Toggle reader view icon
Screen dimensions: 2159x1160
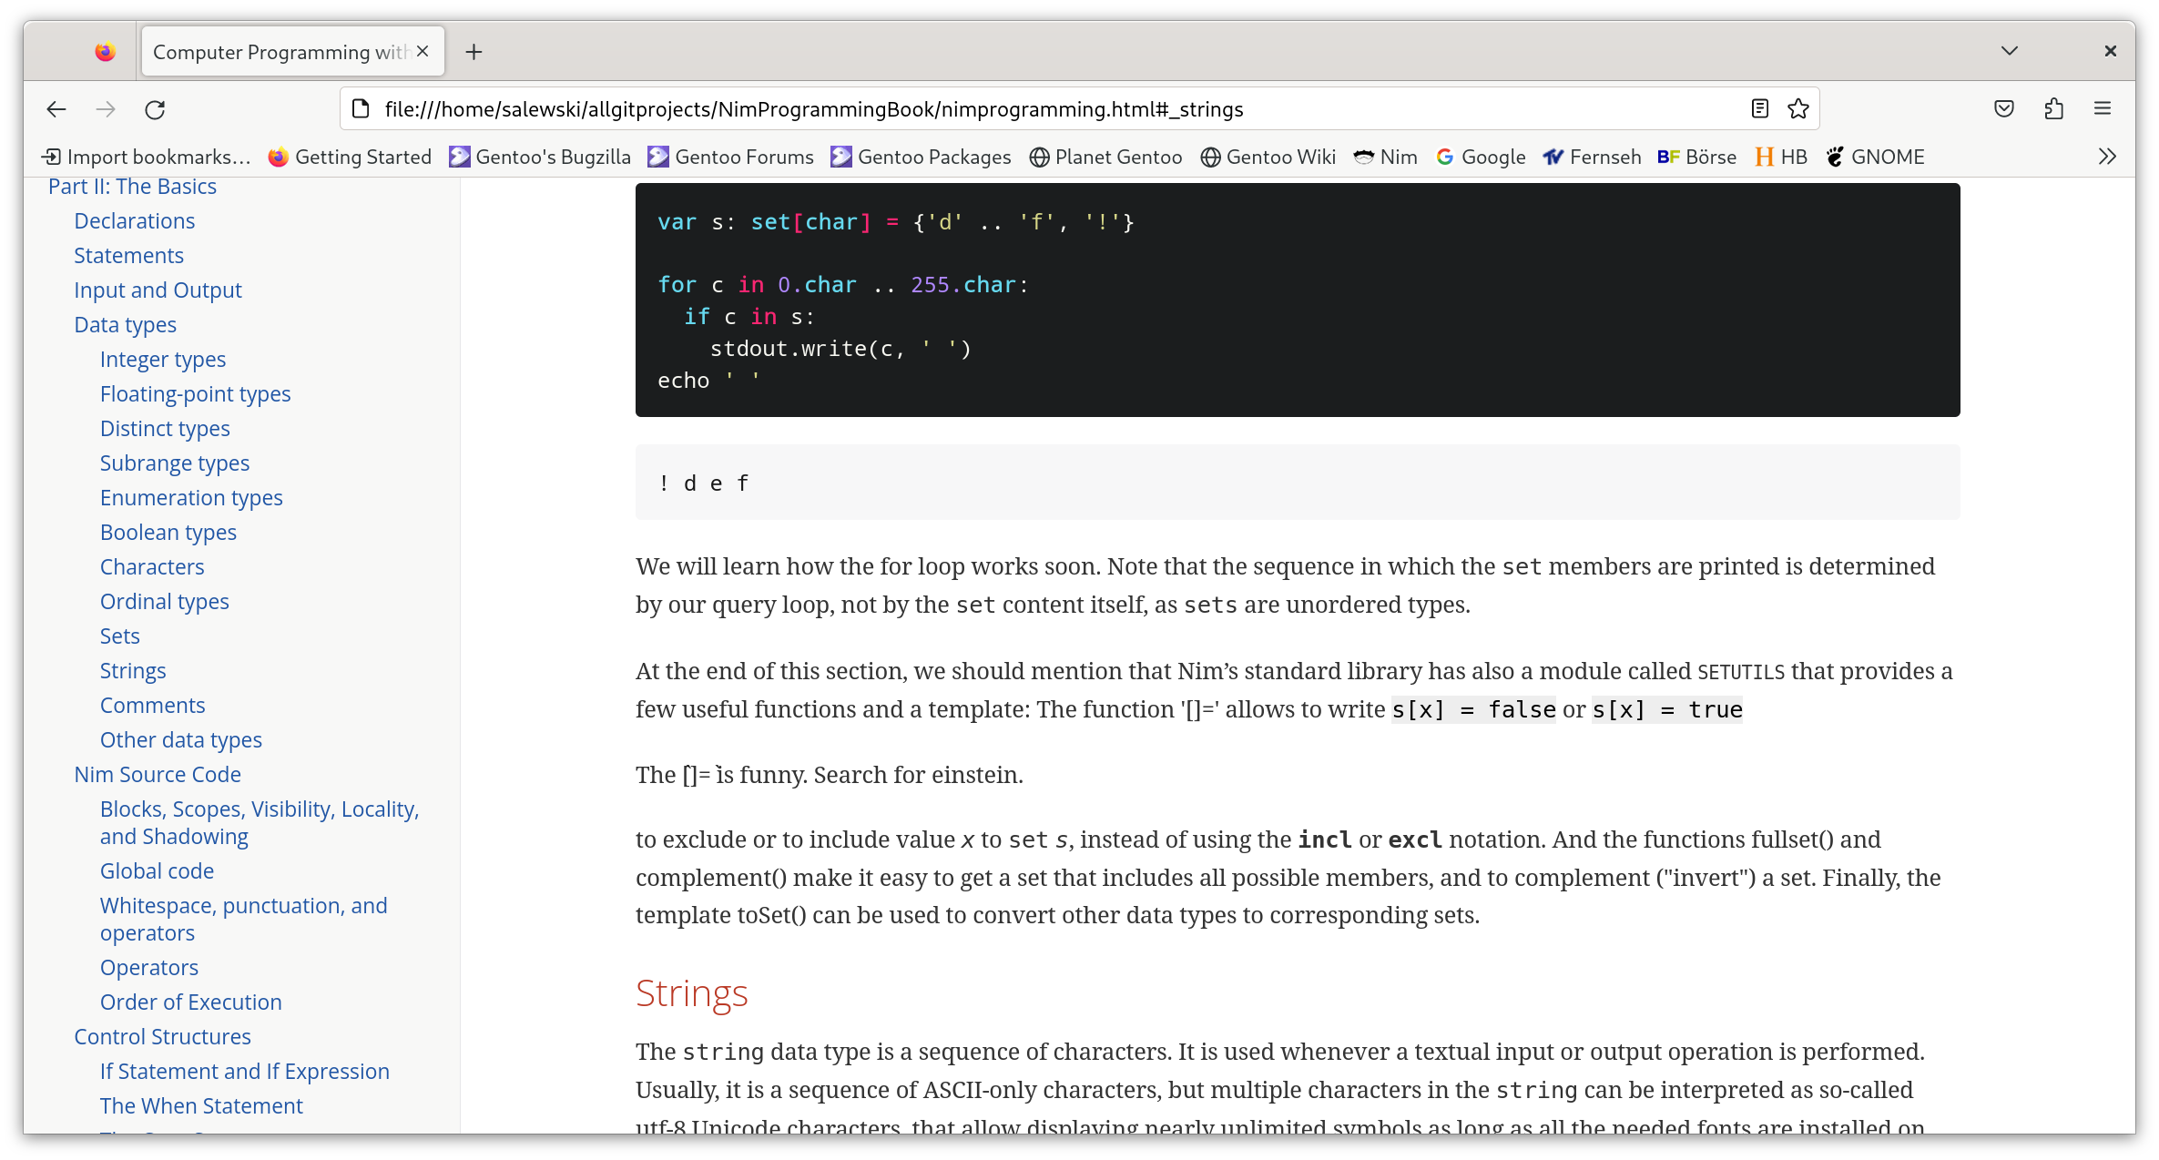[x=1759, y=109]
